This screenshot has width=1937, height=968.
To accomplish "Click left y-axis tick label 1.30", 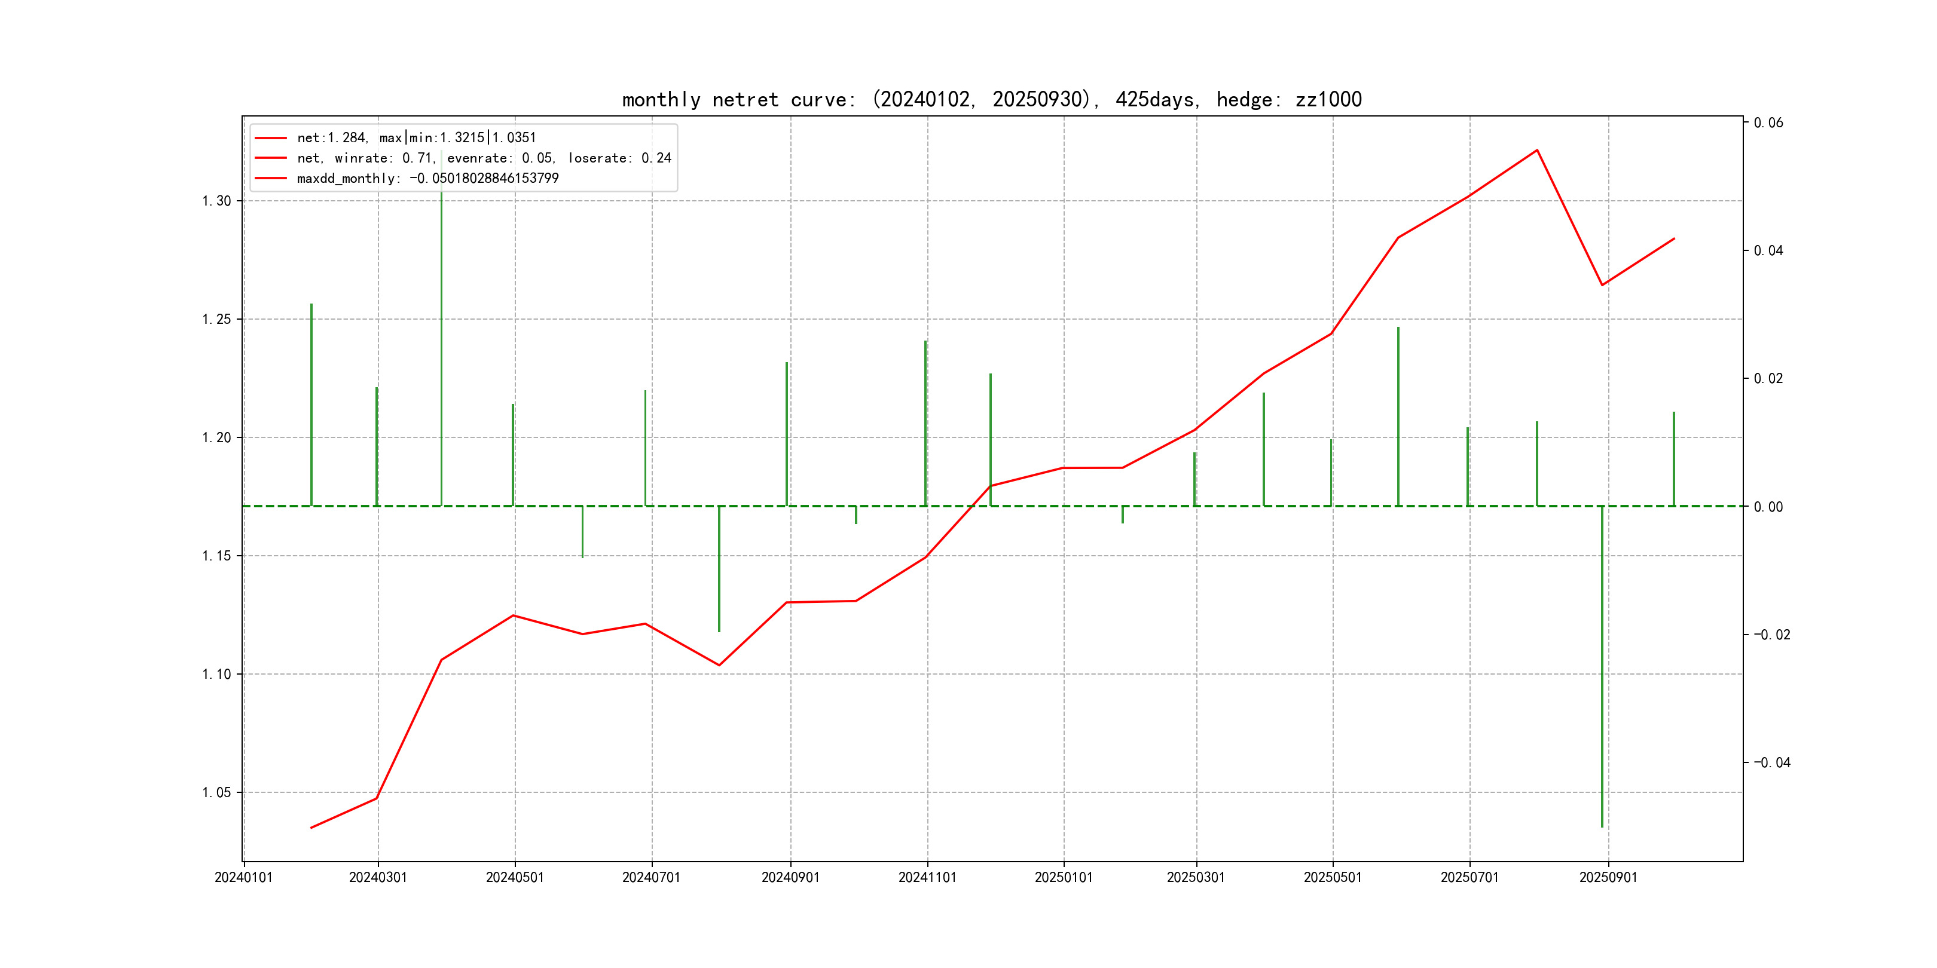I will [216, 201].
